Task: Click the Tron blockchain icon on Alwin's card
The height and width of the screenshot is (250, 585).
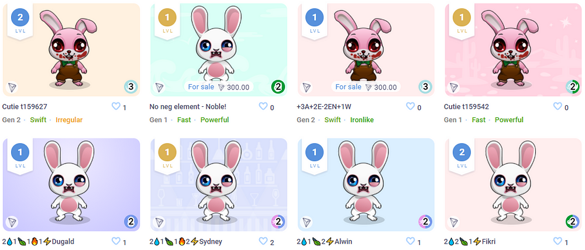Action: tap(307, 222)
